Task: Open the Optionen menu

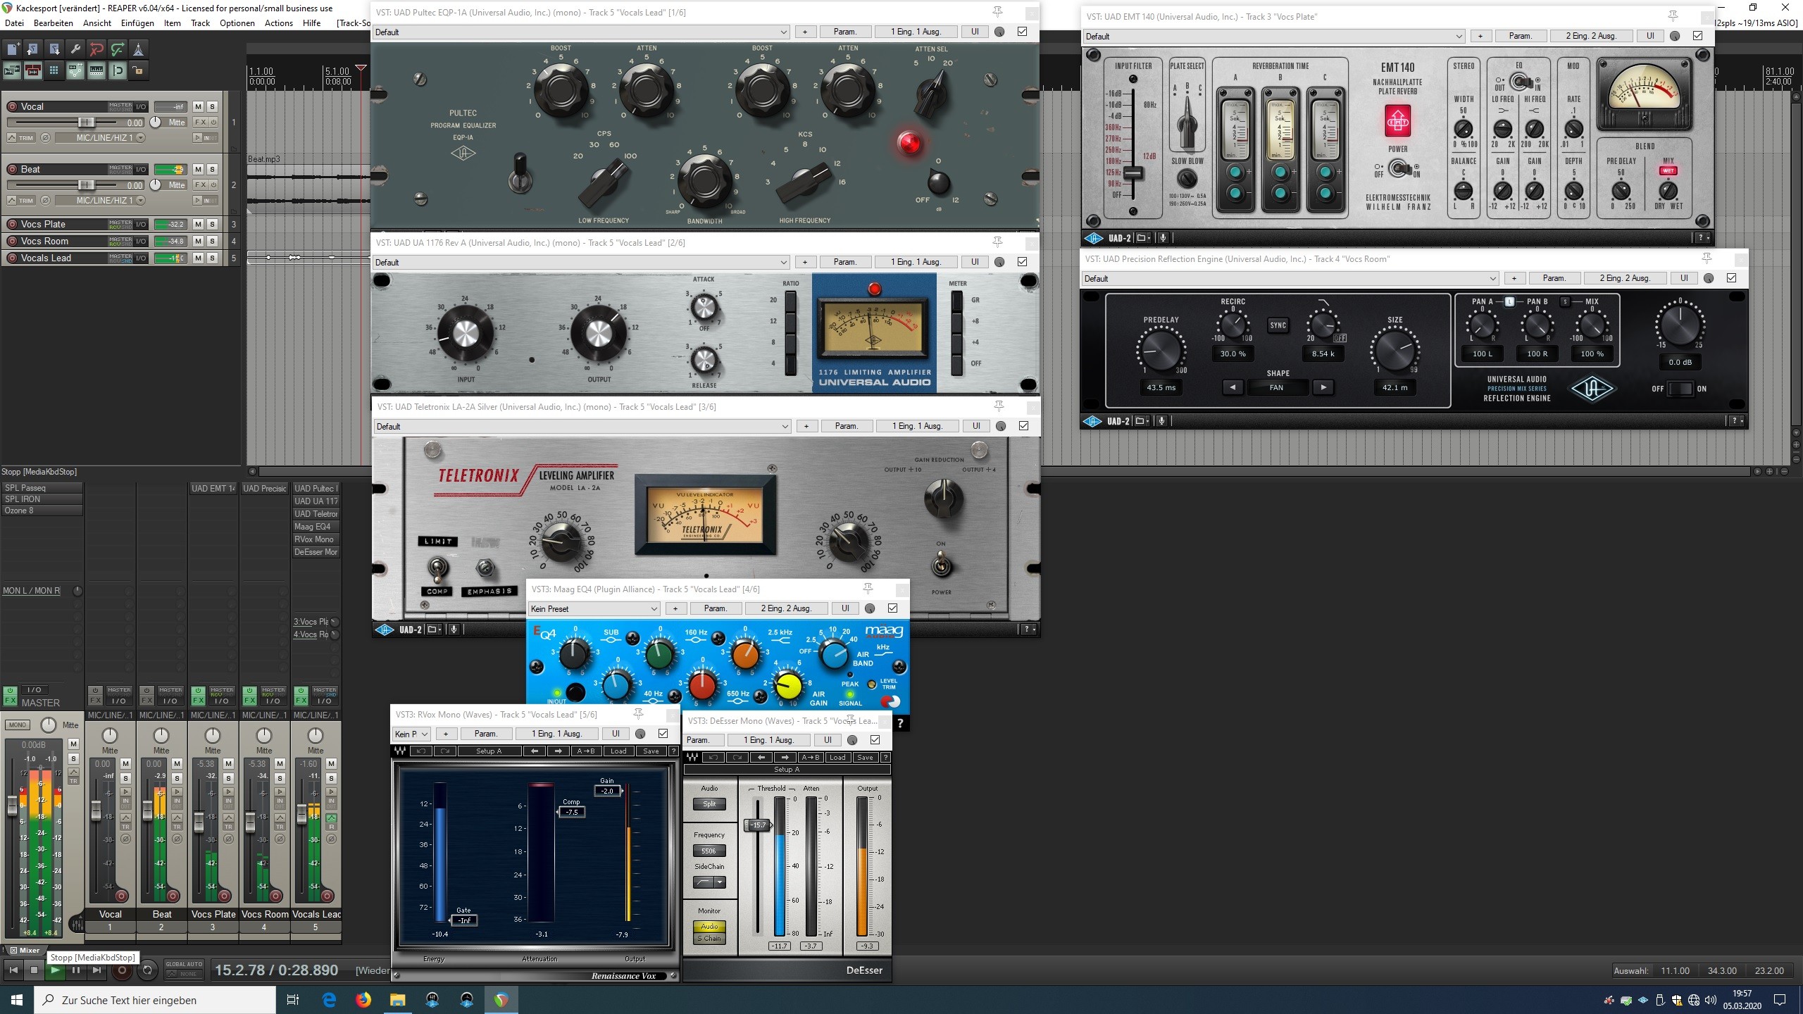Action: click(x=237, y=23)
